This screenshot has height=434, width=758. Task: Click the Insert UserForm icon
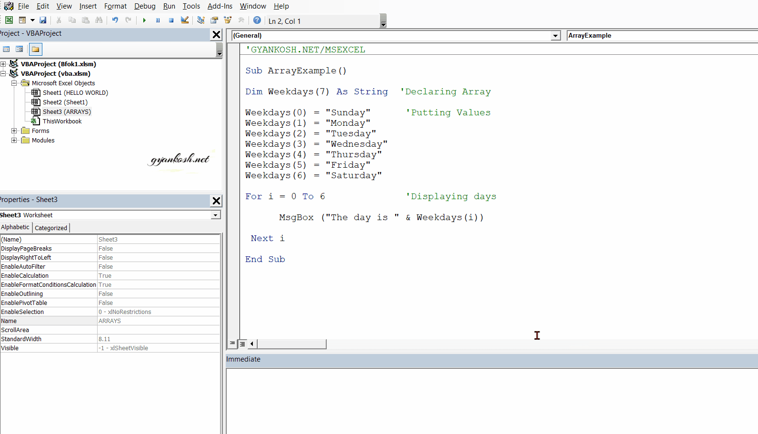coord(22,20)
